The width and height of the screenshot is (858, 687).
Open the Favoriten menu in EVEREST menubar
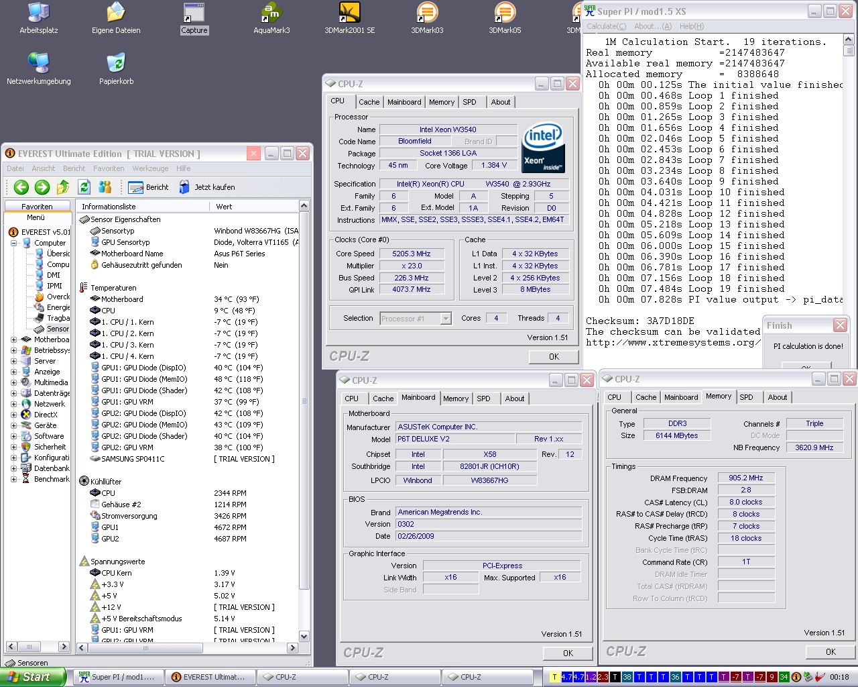tap(109, 168)
